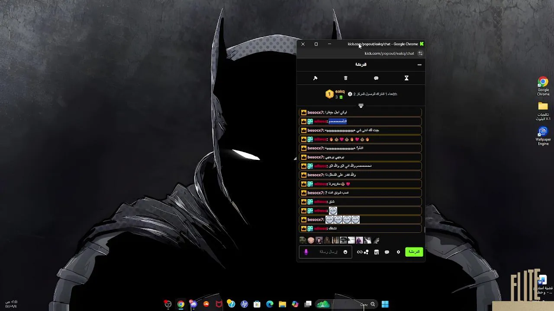Open File Explorer in taskbar
Image resolution: width=554 pixels, height=311 pixels.
click(x=283, y=304)
